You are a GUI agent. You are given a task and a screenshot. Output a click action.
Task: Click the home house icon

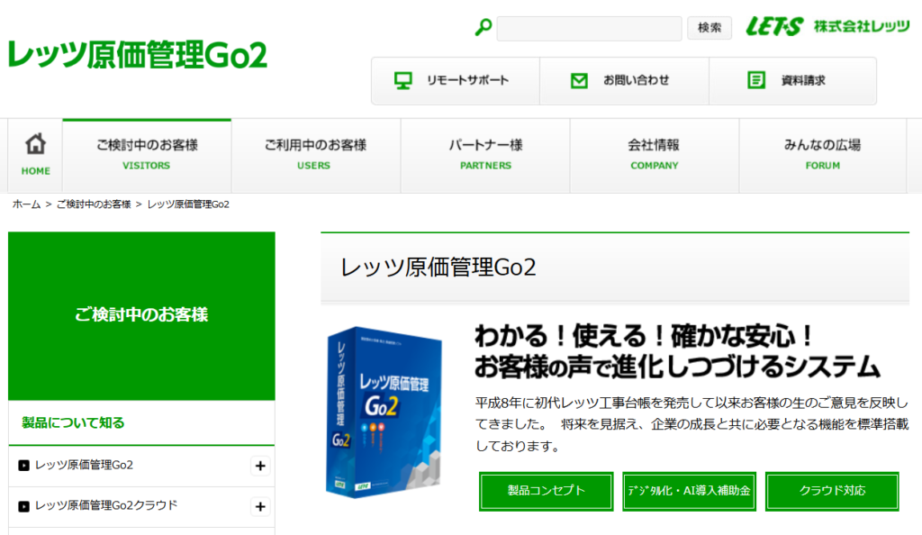(x=35, y=144)
